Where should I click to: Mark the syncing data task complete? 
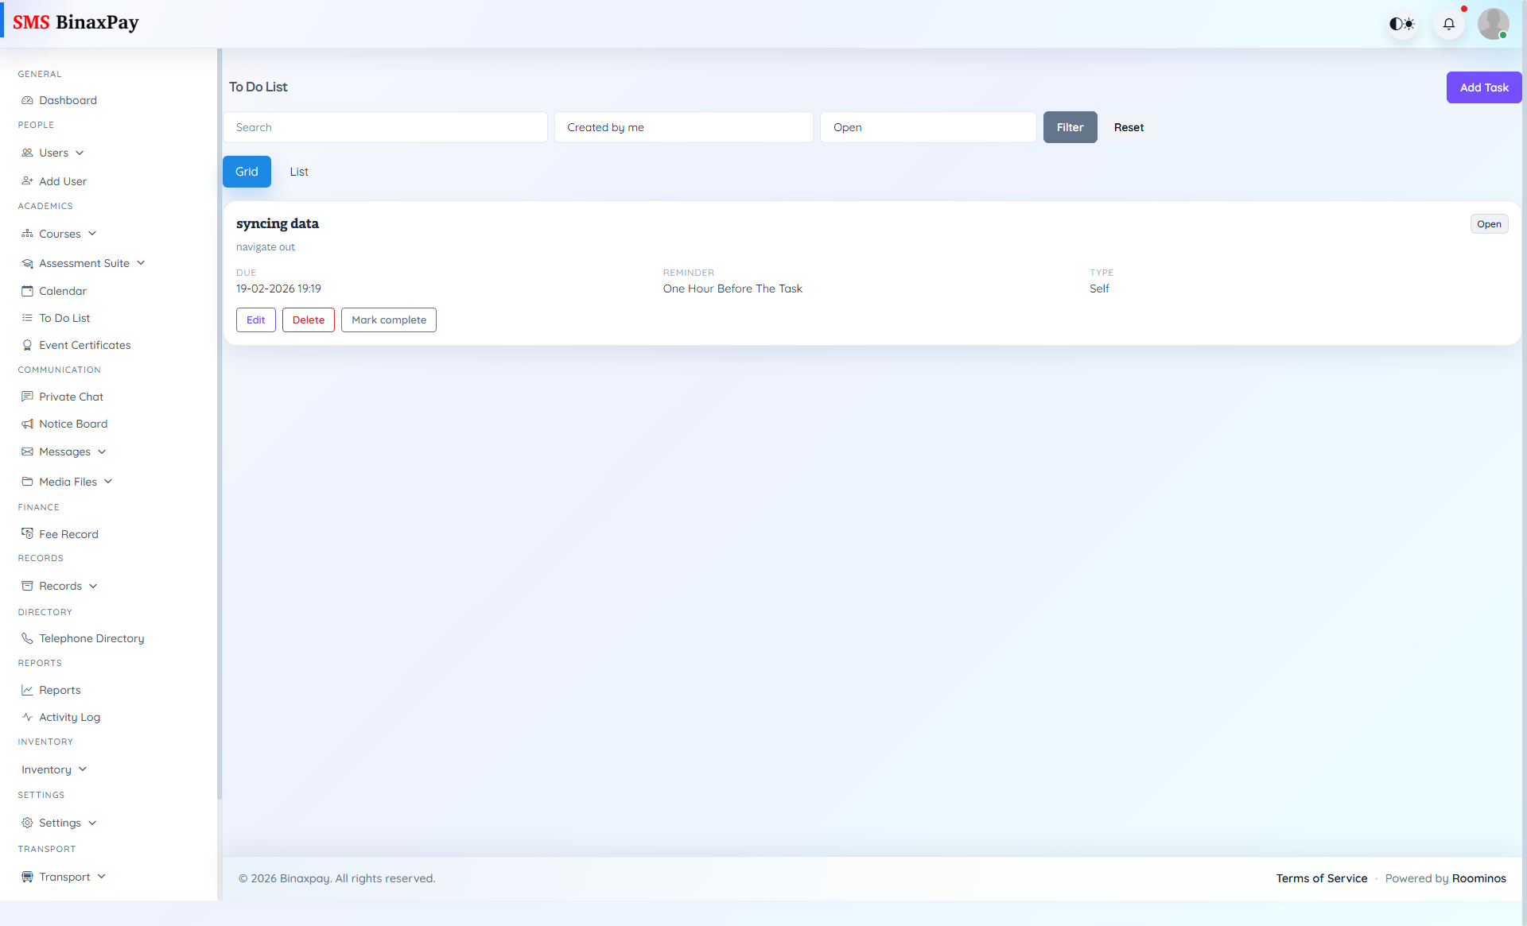point(388,320)
